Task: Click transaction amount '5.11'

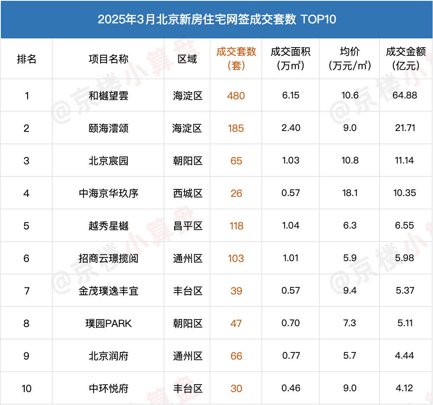Action: [x=405, y=323]
